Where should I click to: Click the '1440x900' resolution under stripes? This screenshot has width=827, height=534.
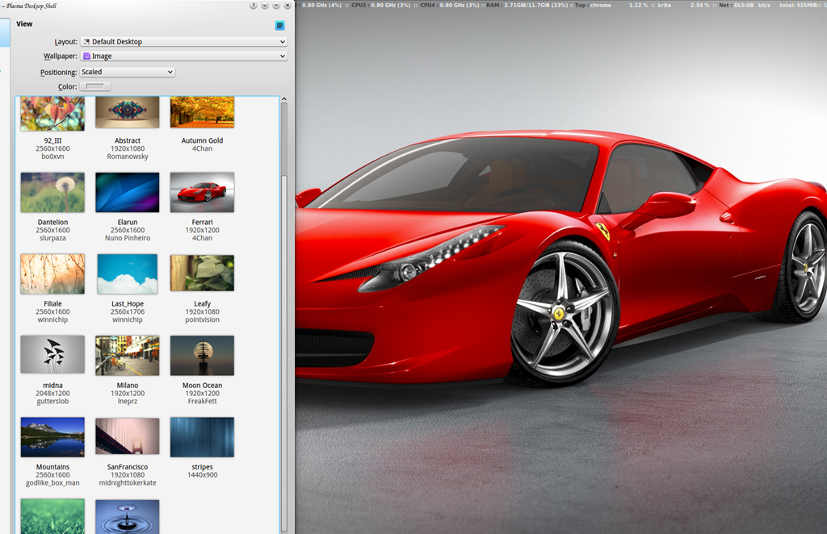pyautogui.click(x=202, y=475)
